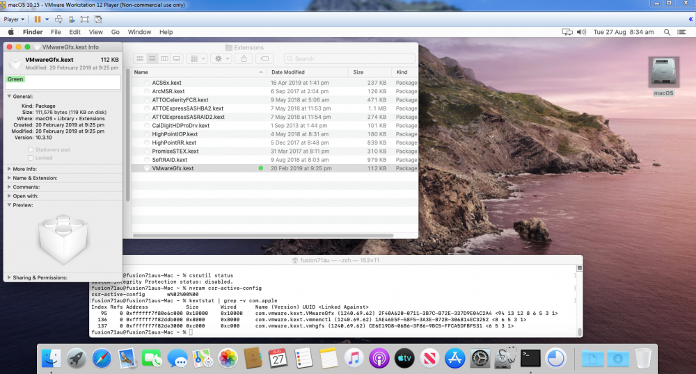Expand the Sharing & Permissions section
The width and height of the screenshot is (696, 374).
coord(9,277)
